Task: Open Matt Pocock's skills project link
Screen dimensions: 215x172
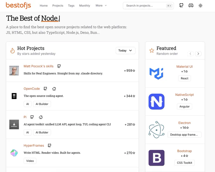Action: tap(38, 66)
